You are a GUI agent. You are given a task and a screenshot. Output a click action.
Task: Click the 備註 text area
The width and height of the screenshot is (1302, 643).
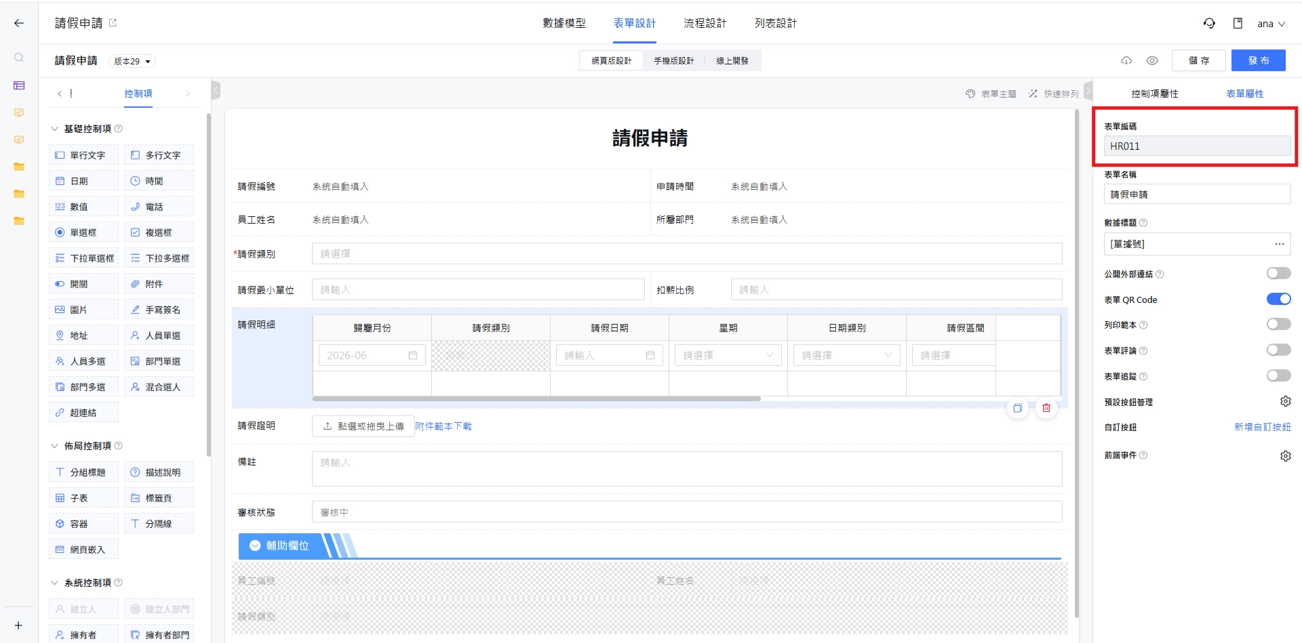click(x=687, y=469)
